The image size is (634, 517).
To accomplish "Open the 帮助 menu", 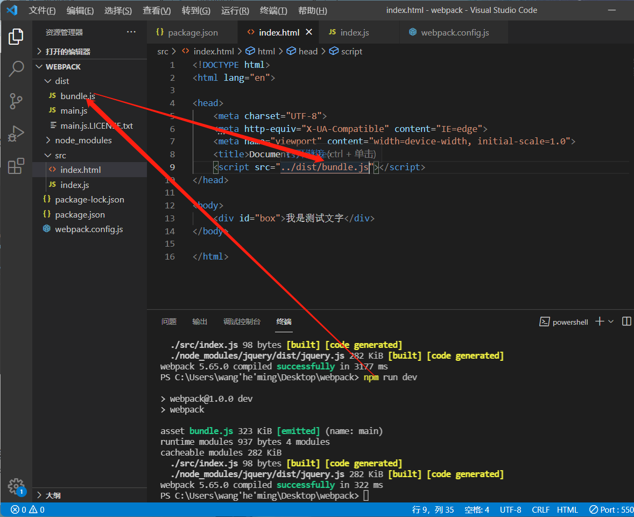I will (x=313, y=11).
